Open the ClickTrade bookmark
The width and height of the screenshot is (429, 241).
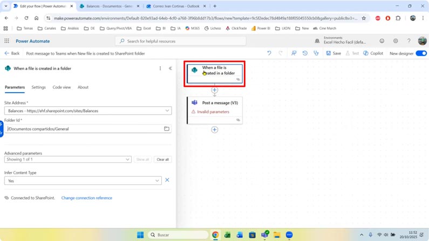[x=236, y=28]
